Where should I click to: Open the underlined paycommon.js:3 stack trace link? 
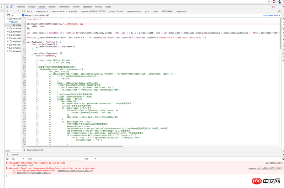[25, 165]
